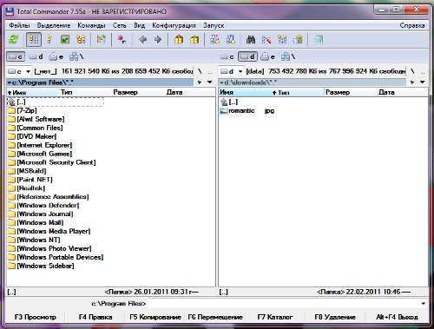Open right panel favorites star dropdown

click(412, 82)
